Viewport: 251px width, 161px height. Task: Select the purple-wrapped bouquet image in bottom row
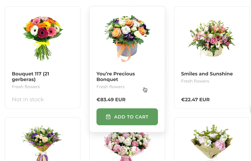pyautogui.click(x=42, y=143)
